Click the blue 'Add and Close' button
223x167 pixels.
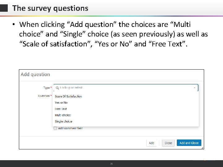tap(189, 143)
